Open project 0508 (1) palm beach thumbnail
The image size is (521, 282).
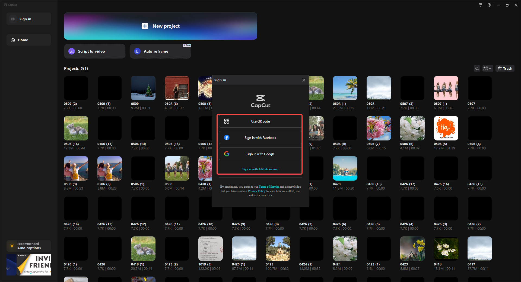coord(345,88)
